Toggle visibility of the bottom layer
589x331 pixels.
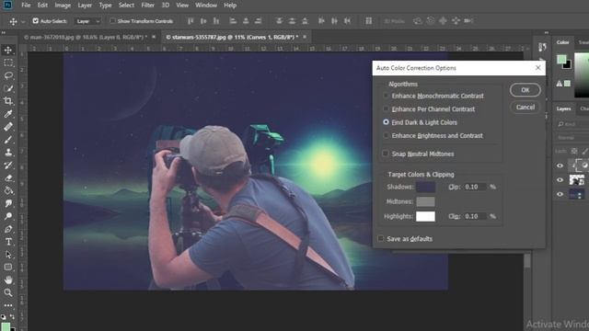tap(560, 194)
